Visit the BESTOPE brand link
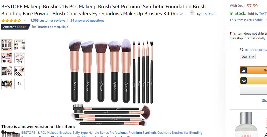Screen dimensions: 267x137 208,14
